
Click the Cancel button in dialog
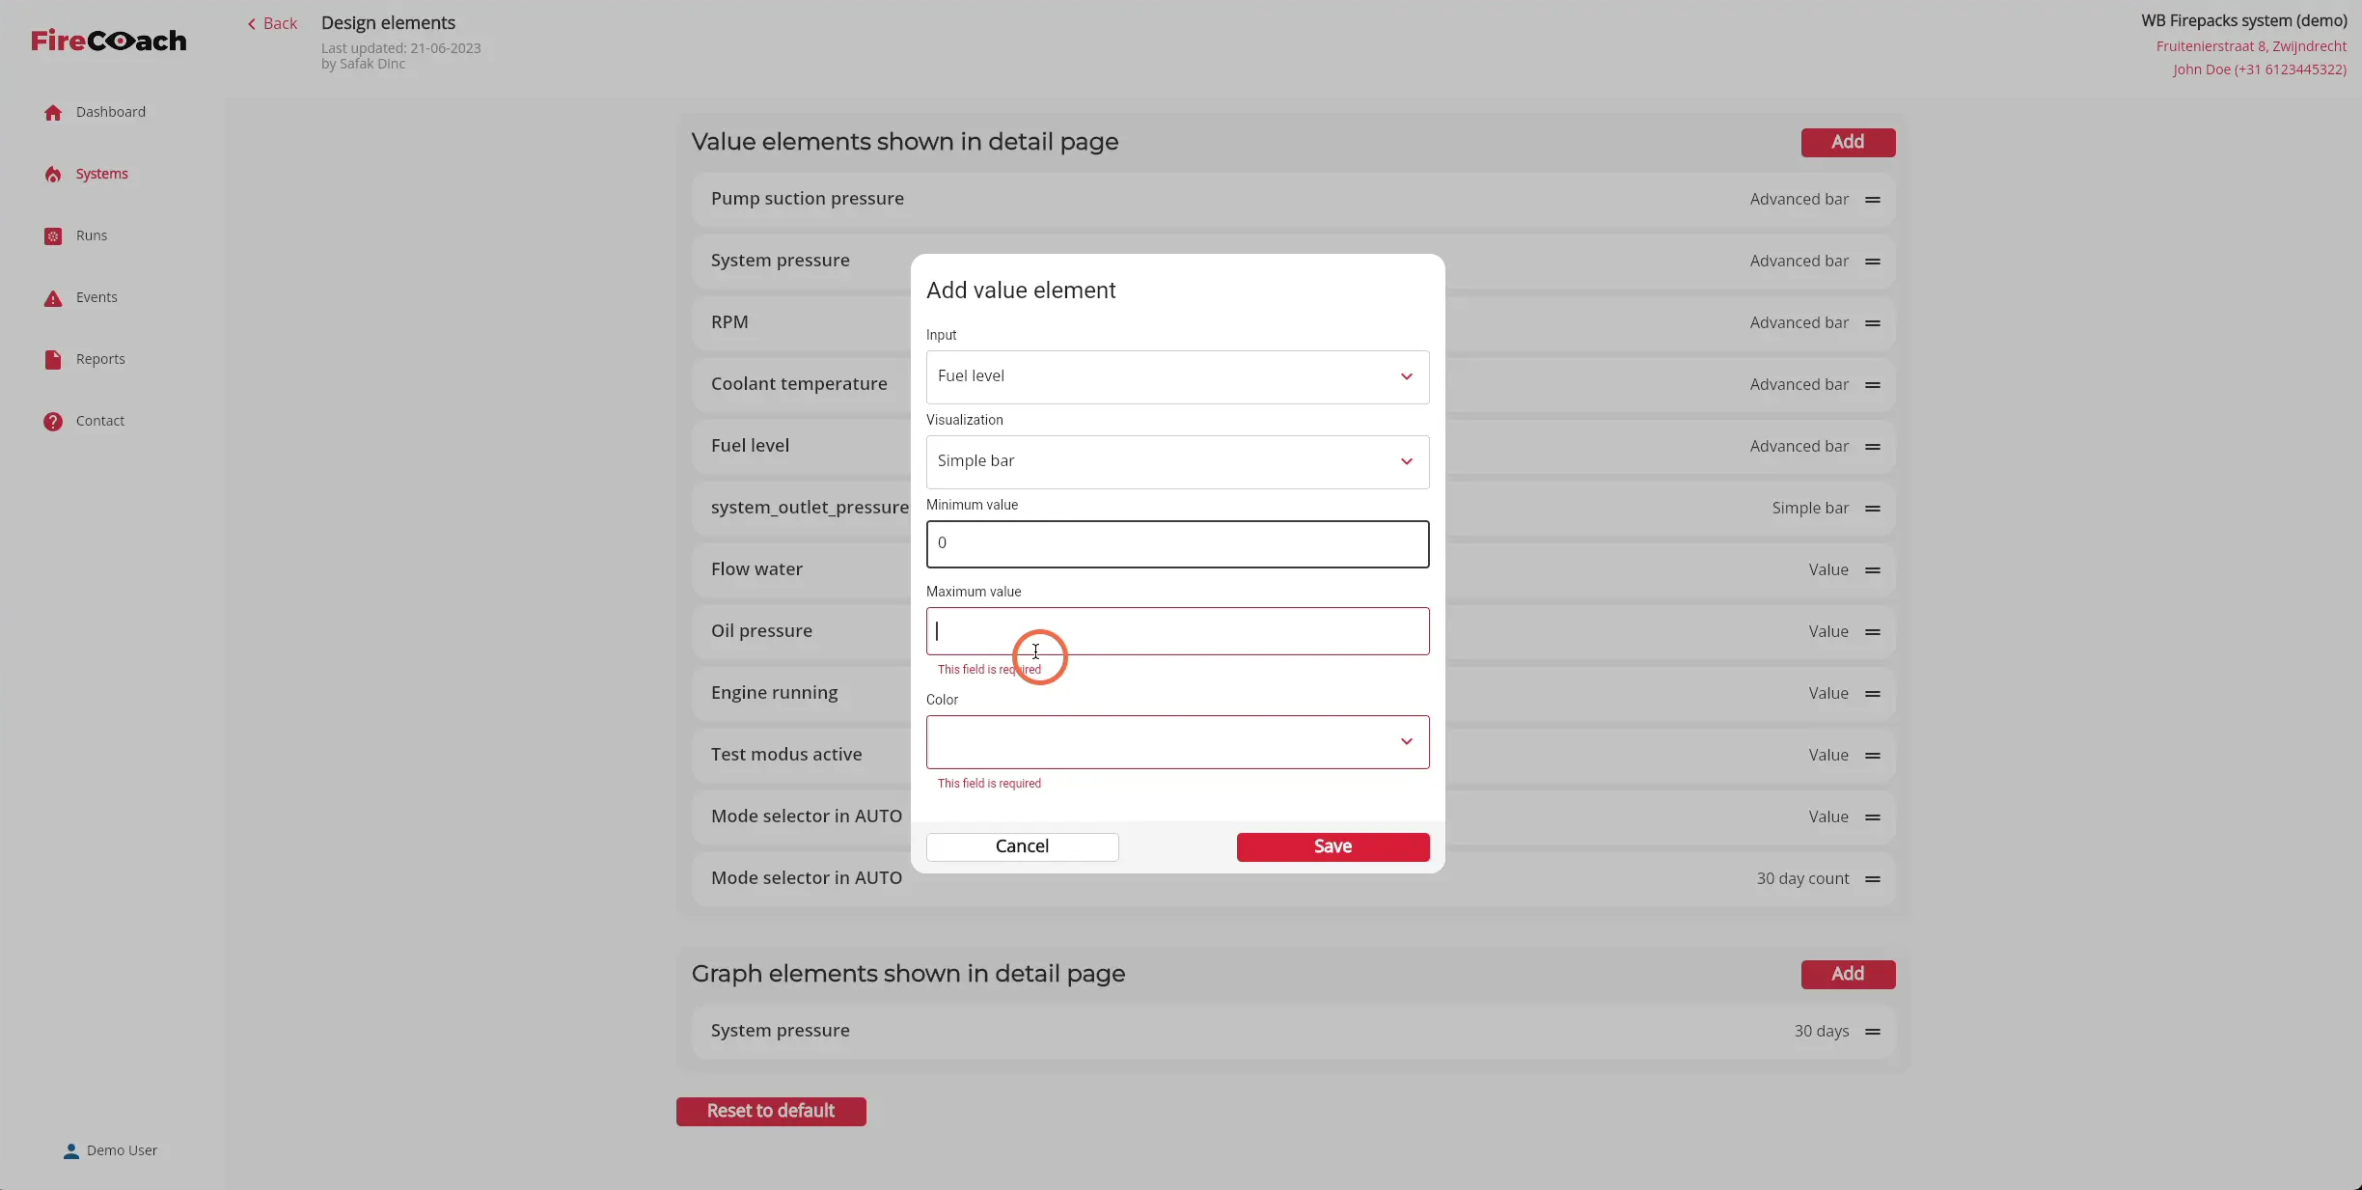[1022, 846]
